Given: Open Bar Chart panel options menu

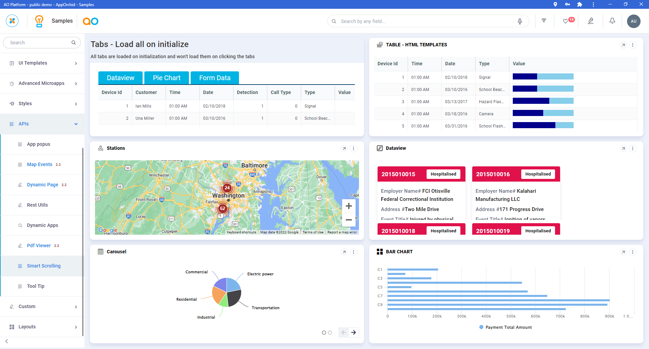Looking at the screenshot, I should (633, 252).
